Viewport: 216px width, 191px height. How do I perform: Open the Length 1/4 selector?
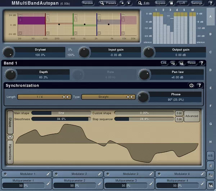[44, 97]
